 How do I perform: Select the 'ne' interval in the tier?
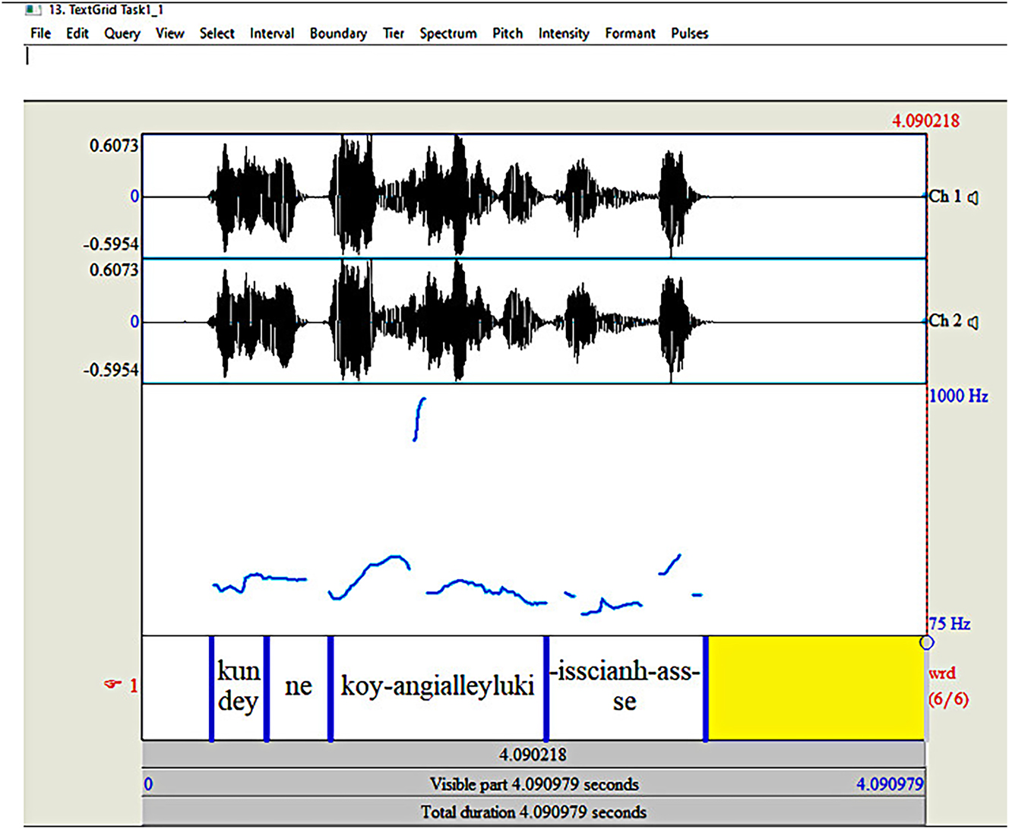pyautogui.click(x=298, y=688)
